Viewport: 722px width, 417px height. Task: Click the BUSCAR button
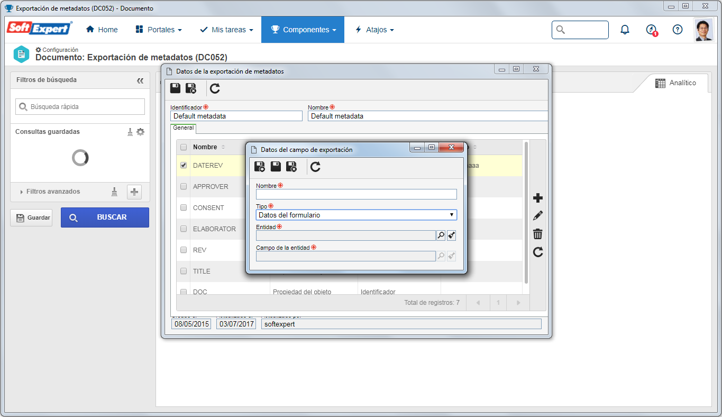105,217
